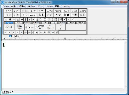This screenshot has height=95, width=129.
Task: Open the uppercase Greek palette (Δ Ω ⊗)
Action: click(x=83, y=11)
